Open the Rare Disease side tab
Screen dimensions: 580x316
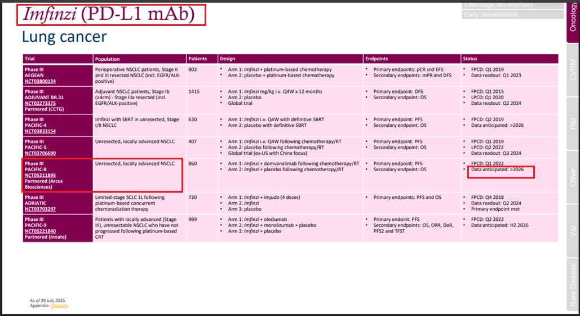tap(573, 284)
